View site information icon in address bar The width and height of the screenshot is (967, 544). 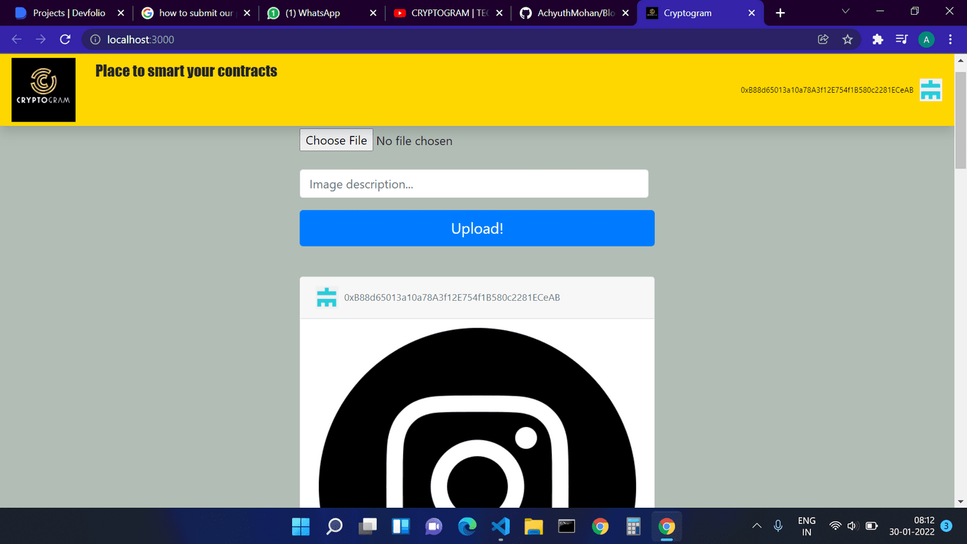click(x=95, y=40)
